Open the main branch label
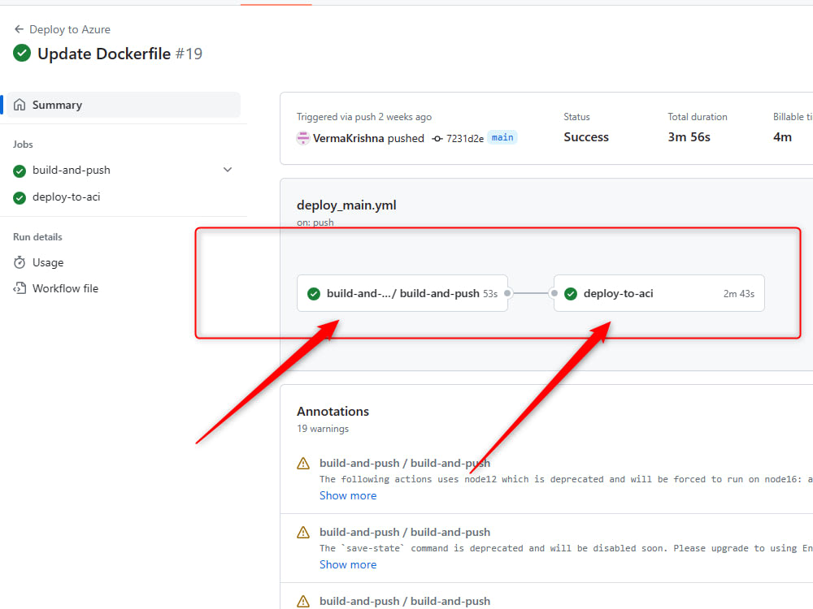813x609 pixels. [502, 137]
